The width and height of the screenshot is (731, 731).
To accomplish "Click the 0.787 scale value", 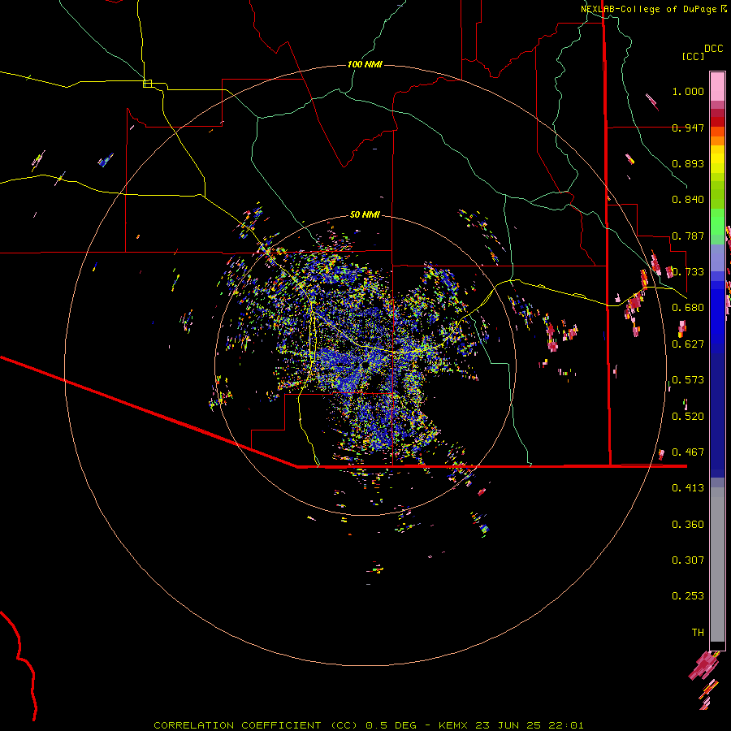I will coord(688,236).
